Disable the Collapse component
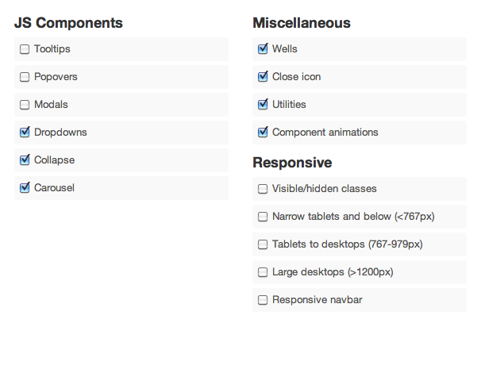Screen dimensions: 489x373 pos(25,160)
